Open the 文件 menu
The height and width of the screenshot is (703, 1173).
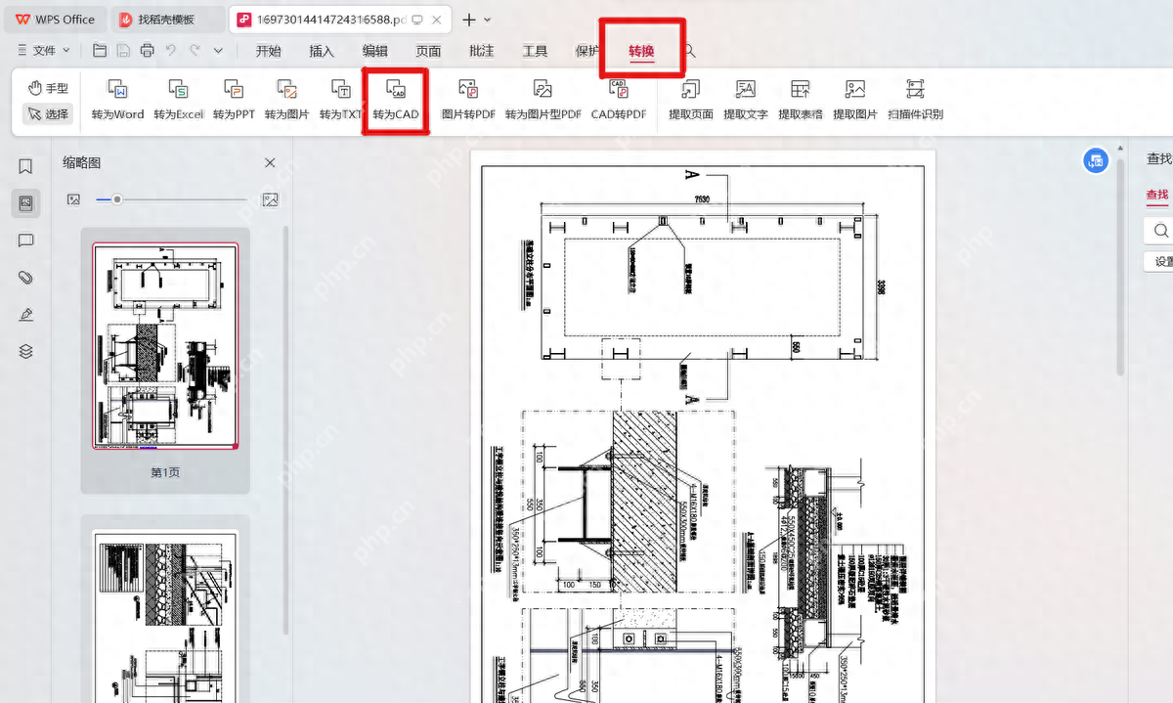tap(44, 50)
